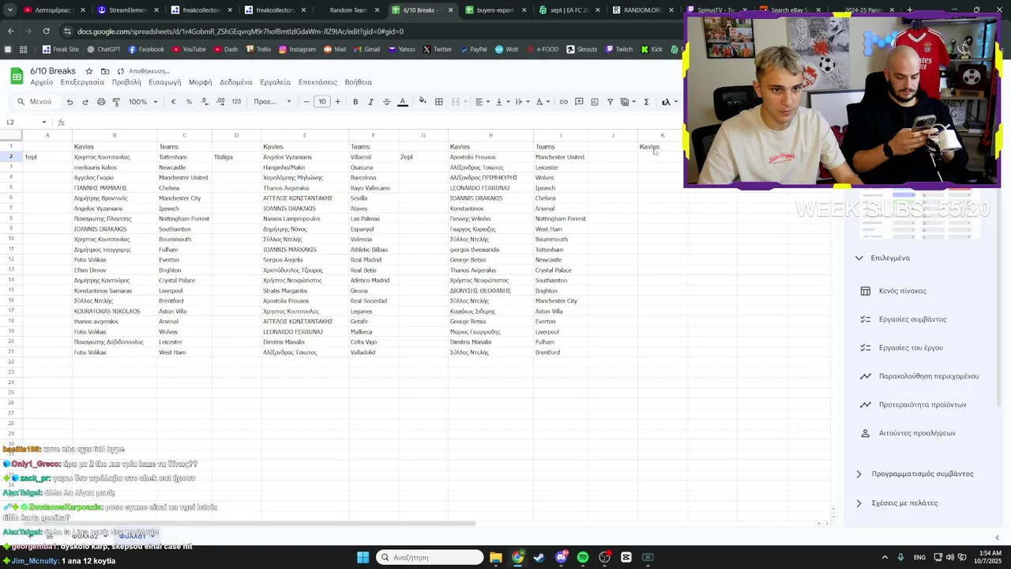
Task: Open the Twitch bookmark
Action: coord(618,49)
